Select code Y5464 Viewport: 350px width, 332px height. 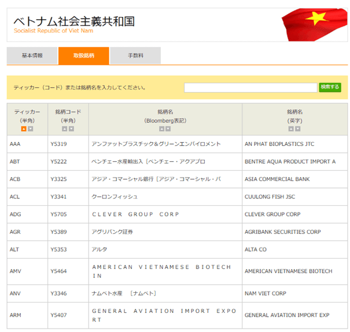pyautogui.click(x=58, y=271)
